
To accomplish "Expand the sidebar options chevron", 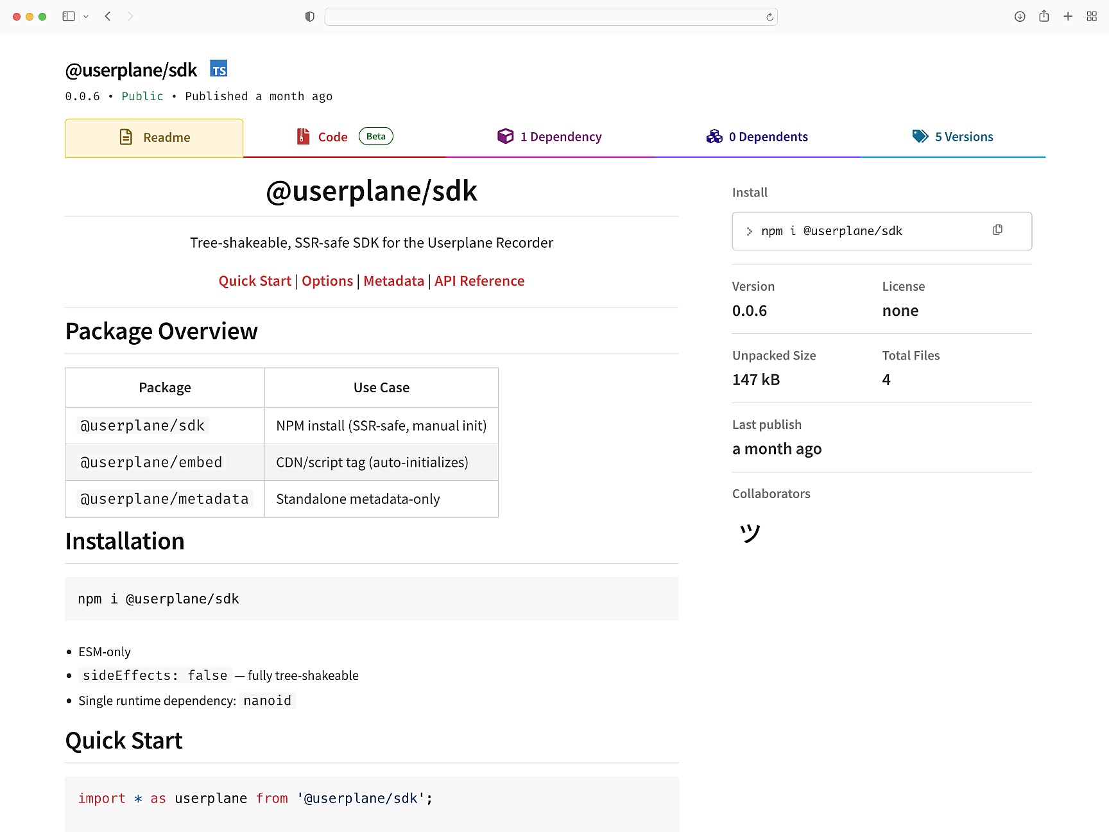I will pos(86,16).
